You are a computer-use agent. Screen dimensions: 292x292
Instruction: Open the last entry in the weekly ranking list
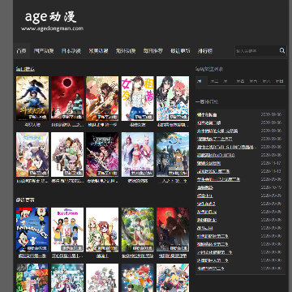pos(211,268)
